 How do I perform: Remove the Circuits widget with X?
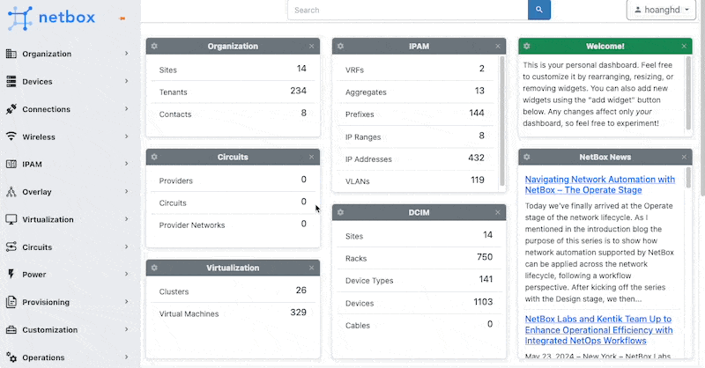312,157
